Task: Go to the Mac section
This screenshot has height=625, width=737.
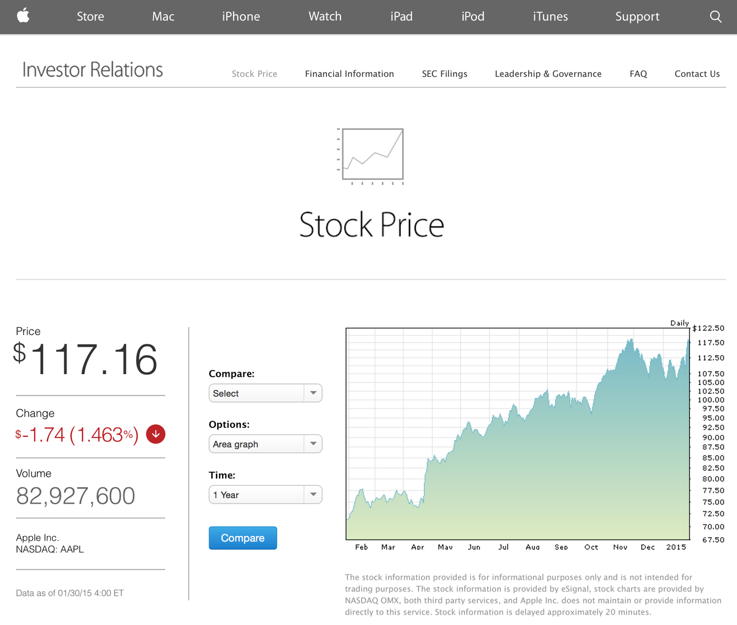Action: pyautogui.click(x=163, y=16)
